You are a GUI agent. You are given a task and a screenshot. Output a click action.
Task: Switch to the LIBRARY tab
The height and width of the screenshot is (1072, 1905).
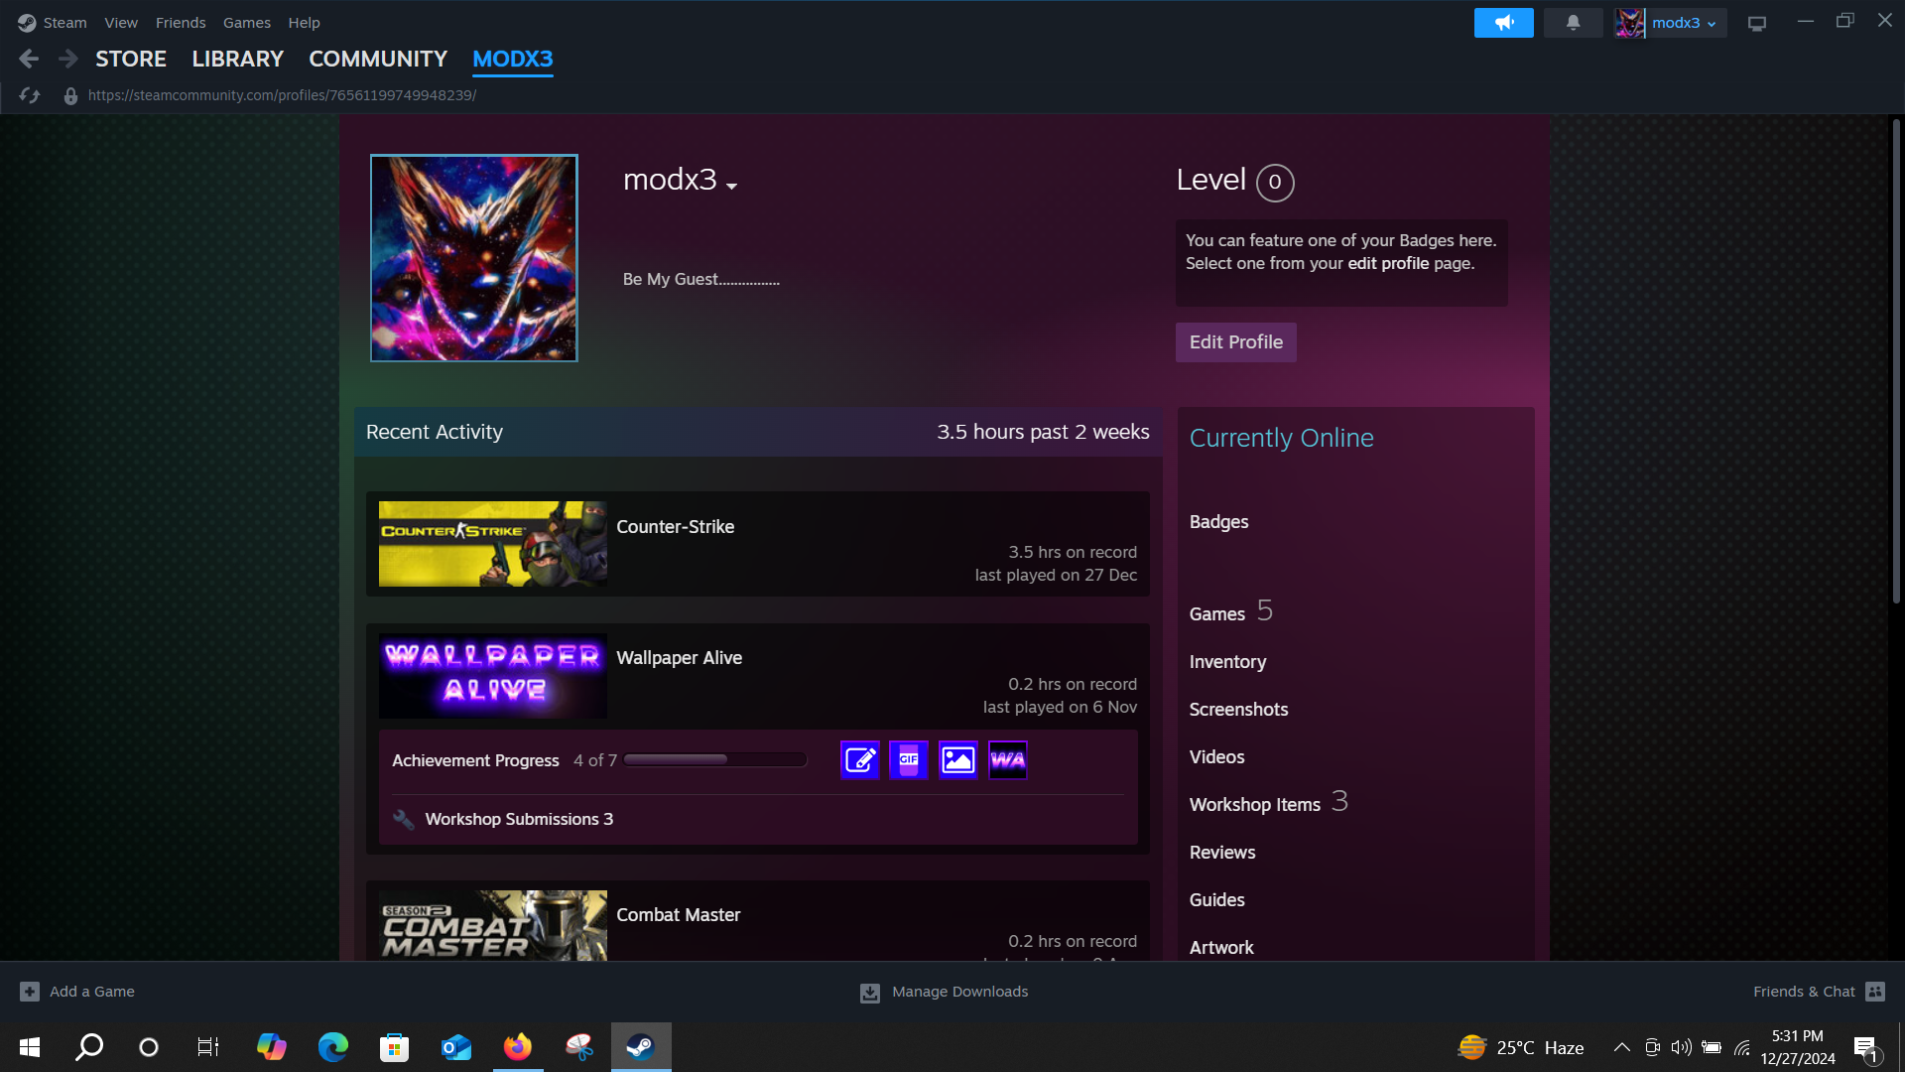tap(237, 60)
